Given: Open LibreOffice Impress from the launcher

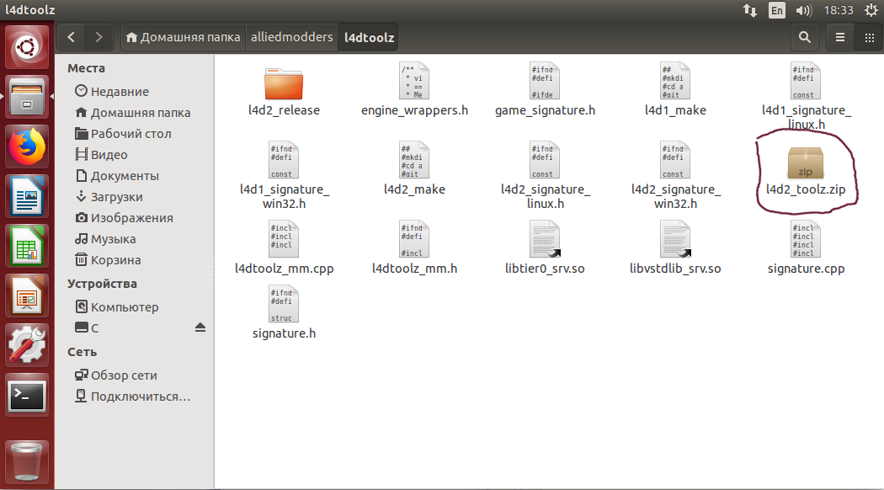Looking at the screenshot, I should (26, 296).
